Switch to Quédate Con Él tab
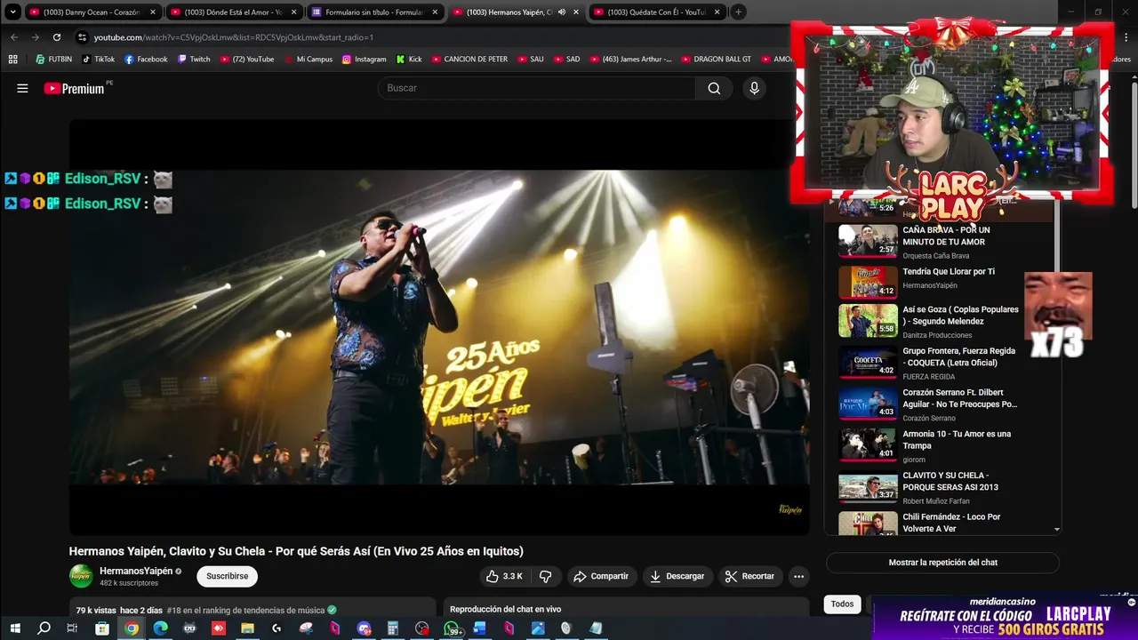The width and height of the screenshot is (1138, 640). point(656,12)
